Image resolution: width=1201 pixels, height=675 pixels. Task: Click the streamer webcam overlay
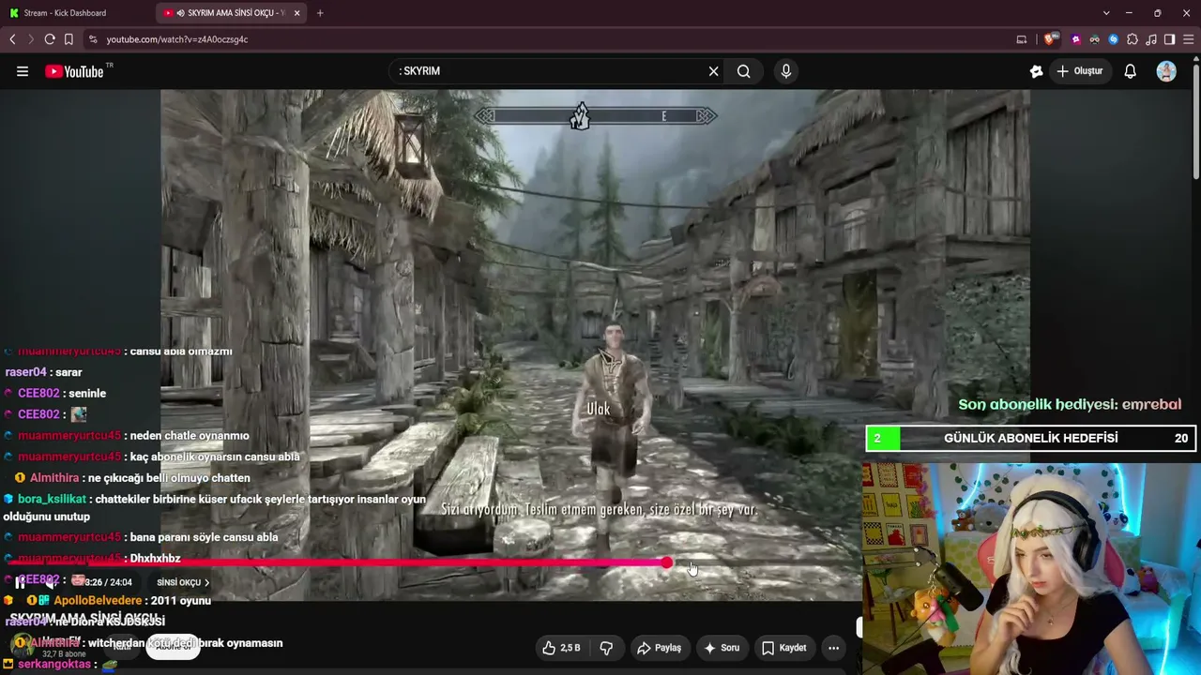point(1031,568)
